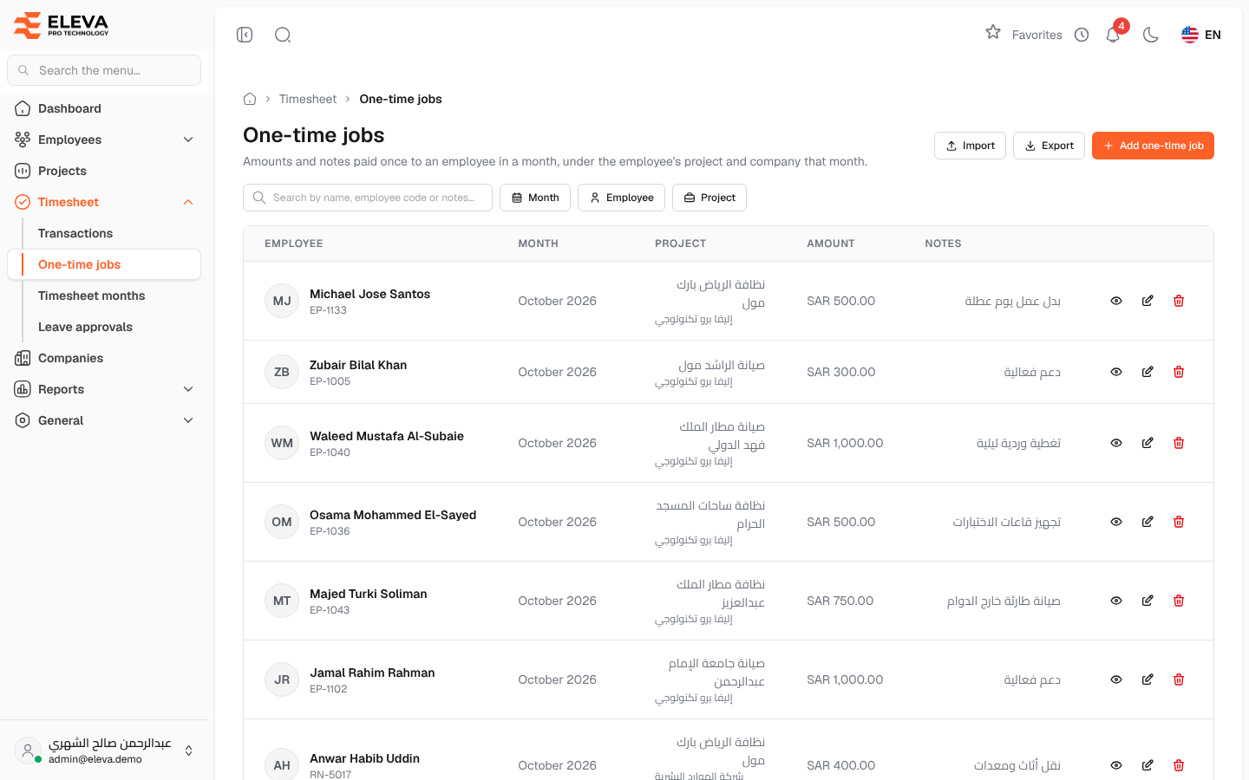The width and height of the screenshot is (1249, 780).
Task: Open Projects in sidebar
Action: pyautogui.click(x=104, y=171)
